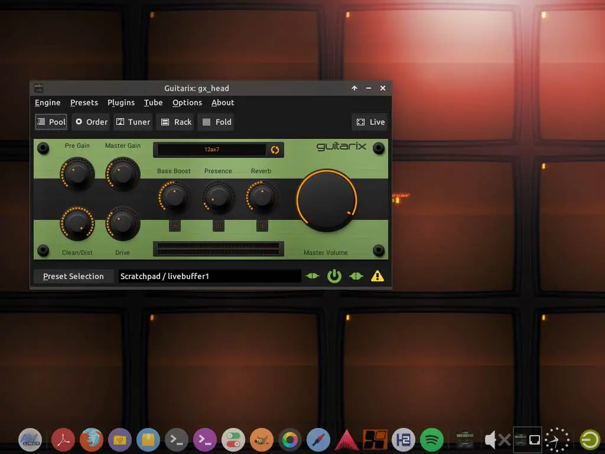Click the Clean/Dist knob

(77, 223)
